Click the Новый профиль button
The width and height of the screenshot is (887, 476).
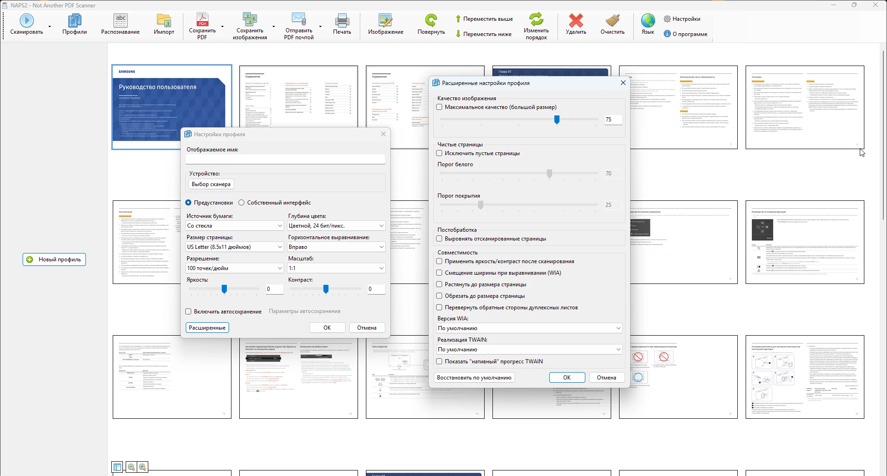click(54, 259)
